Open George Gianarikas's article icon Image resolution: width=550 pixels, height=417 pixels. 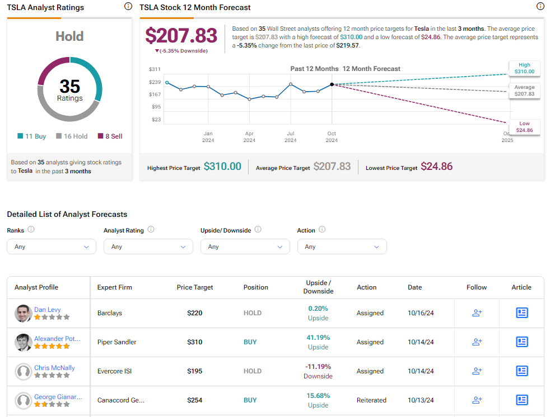click(521, 400)
